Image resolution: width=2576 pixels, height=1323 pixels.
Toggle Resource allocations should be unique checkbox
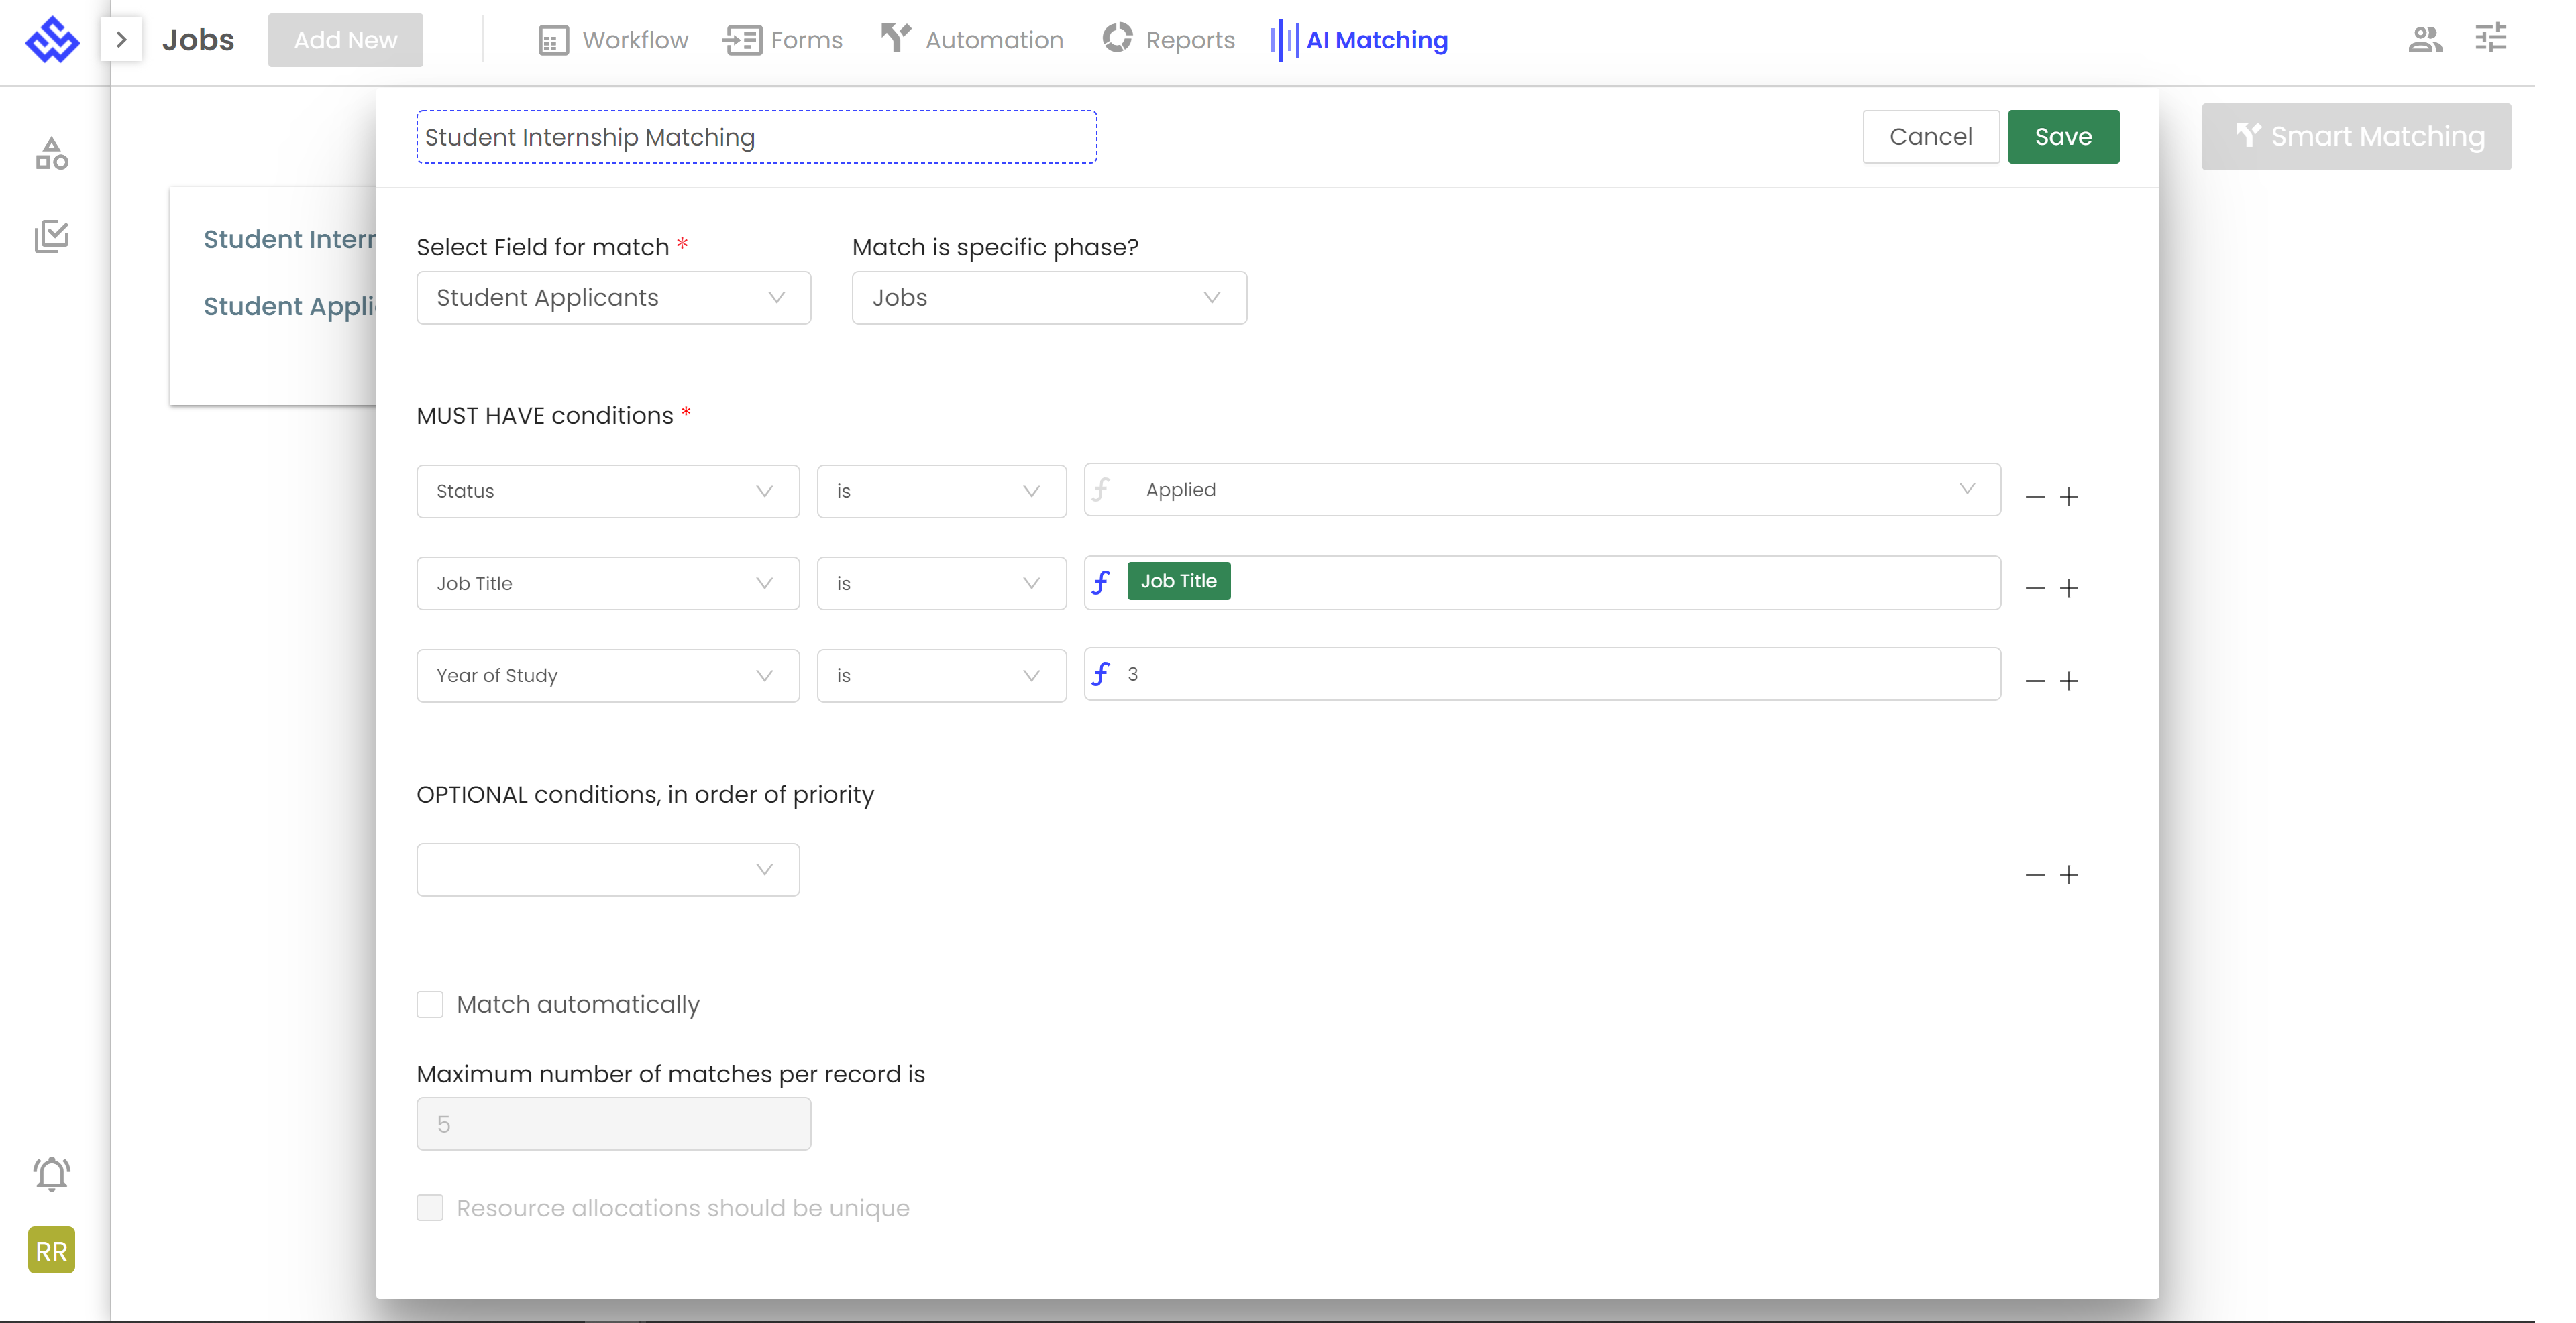(430, 1208)
